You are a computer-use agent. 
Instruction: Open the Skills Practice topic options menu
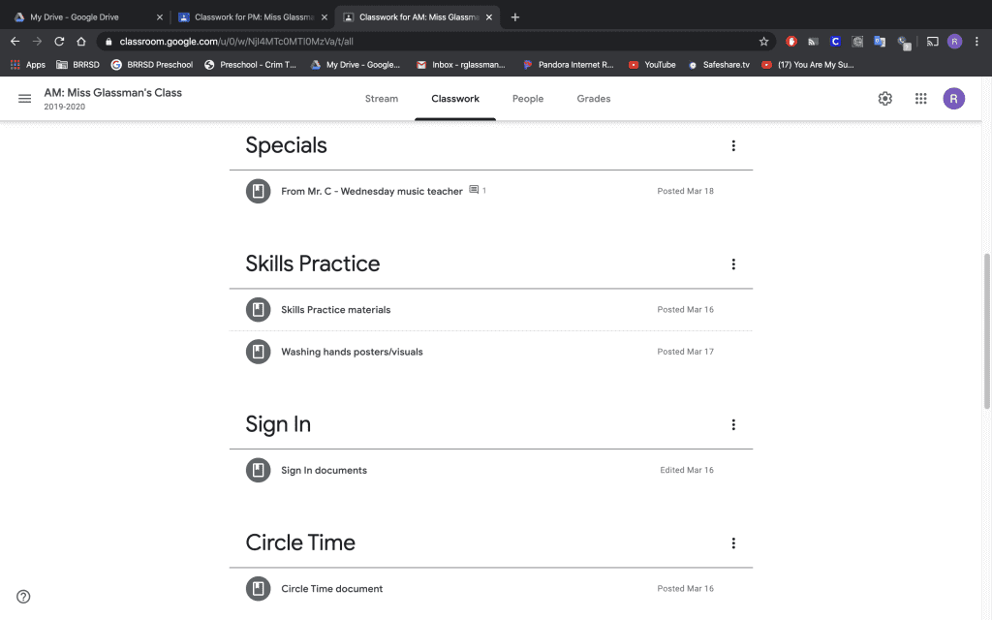point(733,263)
